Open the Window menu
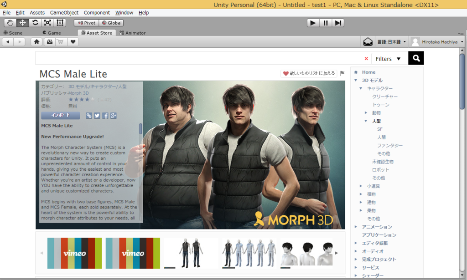This screenshot has width=467, height=280. pos(124,12)
